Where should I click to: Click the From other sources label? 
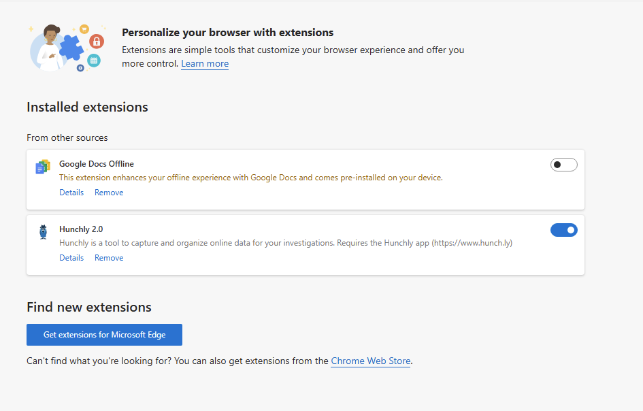[x=67, y=138]
